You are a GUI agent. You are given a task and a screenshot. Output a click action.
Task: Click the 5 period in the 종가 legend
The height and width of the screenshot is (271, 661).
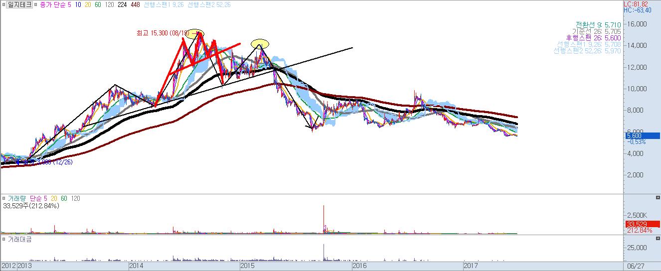69,4
